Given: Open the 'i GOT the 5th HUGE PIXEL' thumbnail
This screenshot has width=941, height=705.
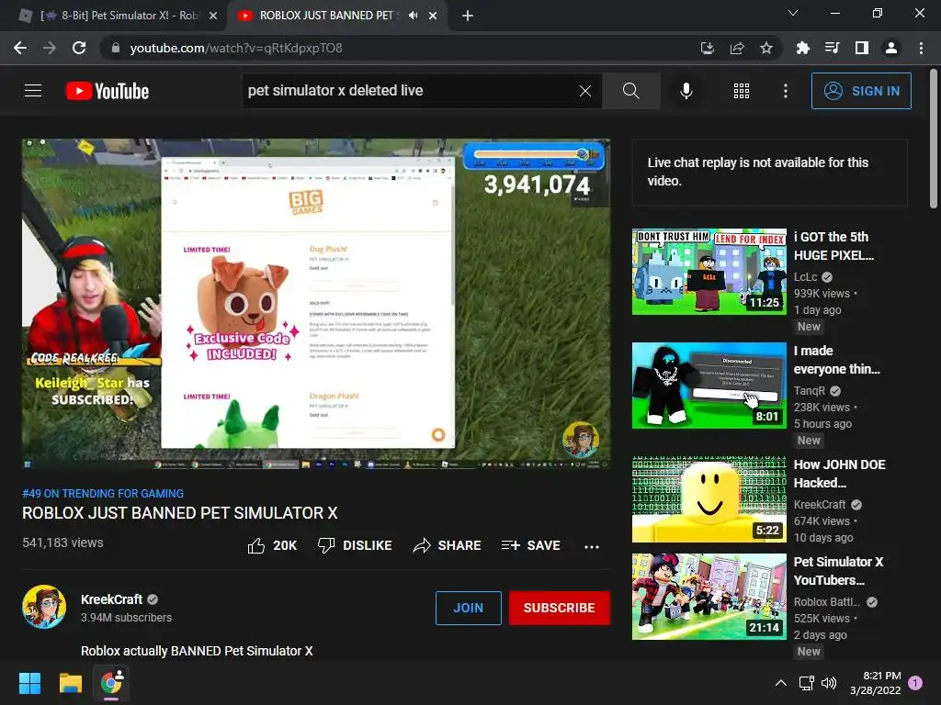Looking at the screenshot, I should click(709, 272).
